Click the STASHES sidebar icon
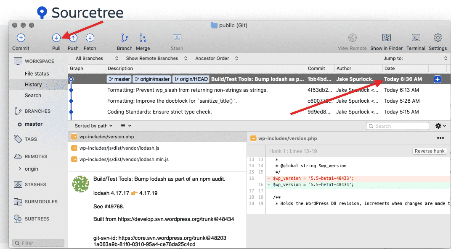Screen dimensions: 451x249 tap(18, 184)
